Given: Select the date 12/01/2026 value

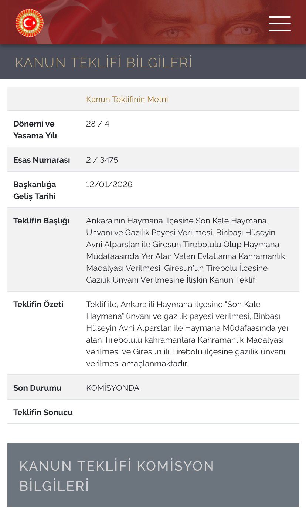Looking at the screenshot, I should [x=109, y=184].
